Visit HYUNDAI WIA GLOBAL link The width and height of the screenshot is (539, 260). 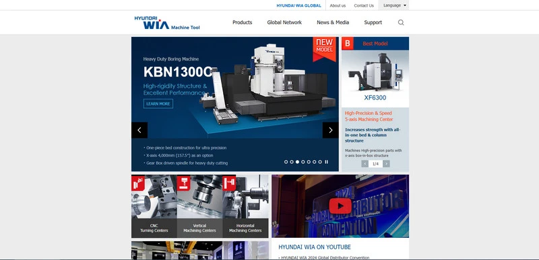pos(298,5)
